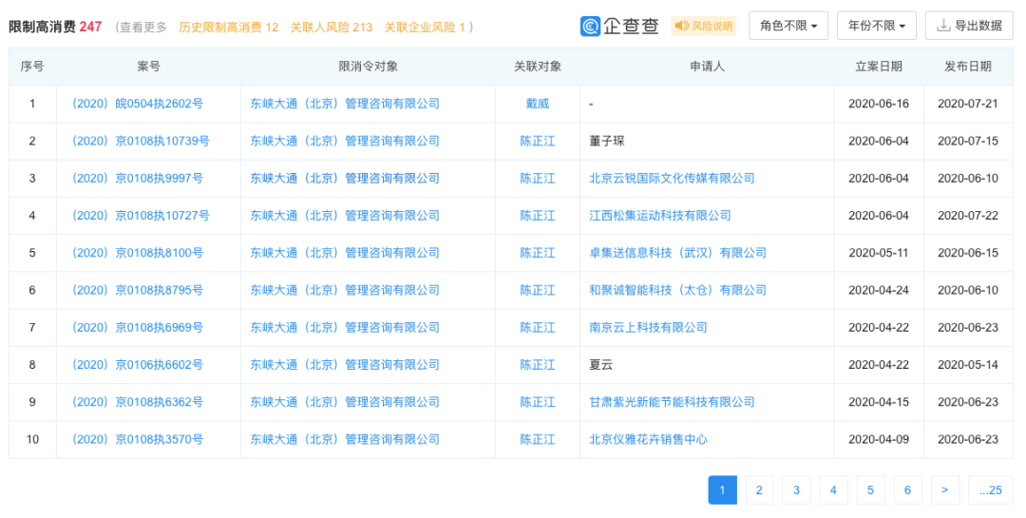Go to page 2
The height and width of the screenshot is (518, 1026).
click(759, 489)
